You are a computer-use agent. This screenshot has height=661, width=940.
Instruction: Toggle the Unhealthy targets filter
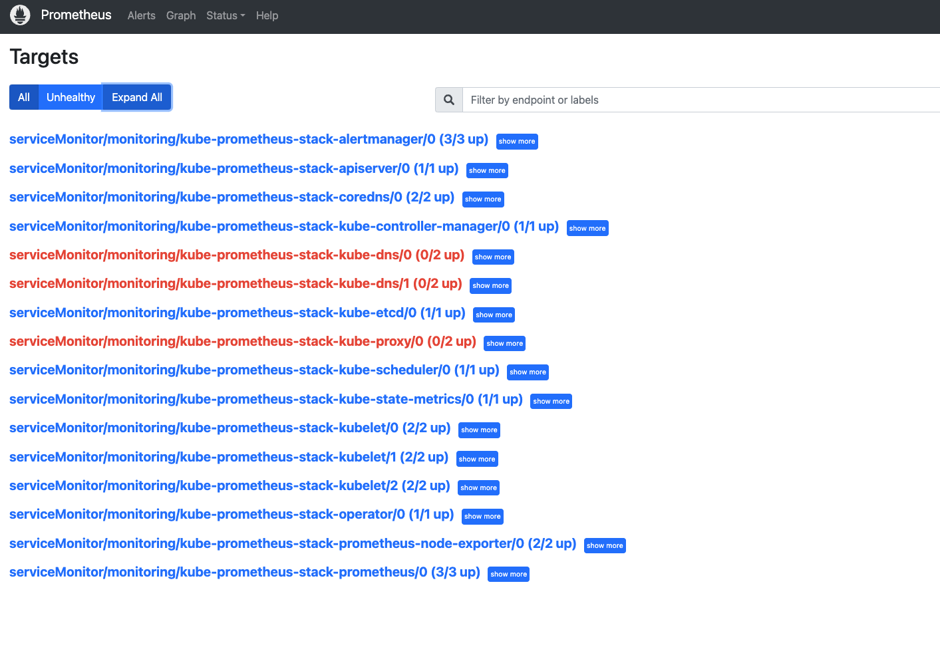point(71,97)
